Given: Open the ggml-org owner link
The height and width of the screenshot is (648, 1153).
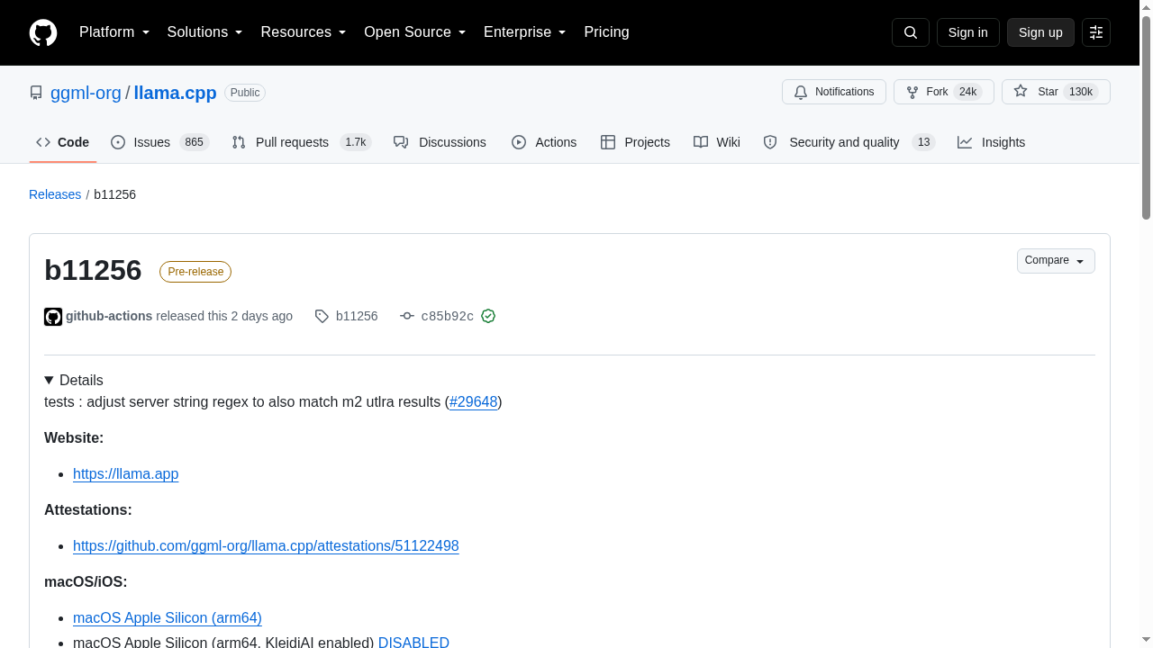Looking at the screenshot, I should pos(86,93).
